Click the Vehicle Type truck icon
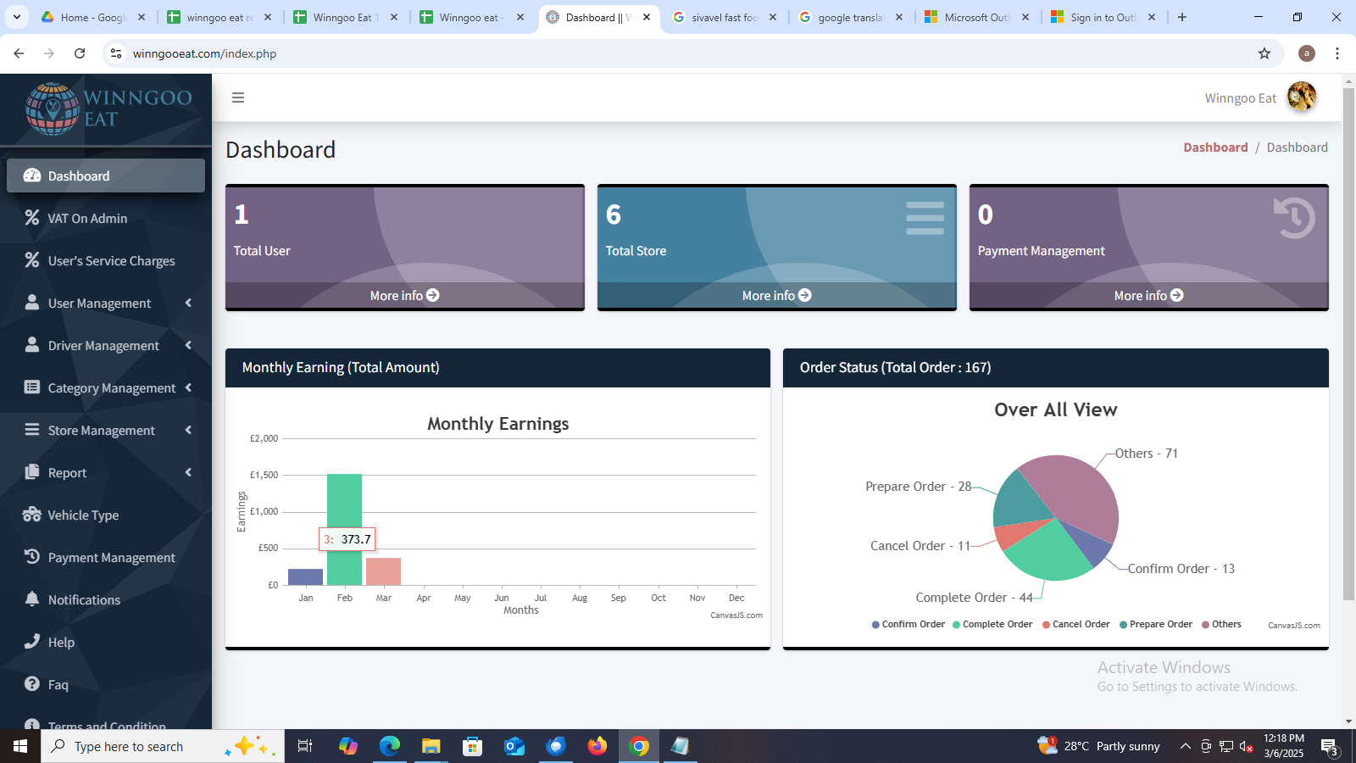This screenshot has width=1356, height=763. pos(32,515)
